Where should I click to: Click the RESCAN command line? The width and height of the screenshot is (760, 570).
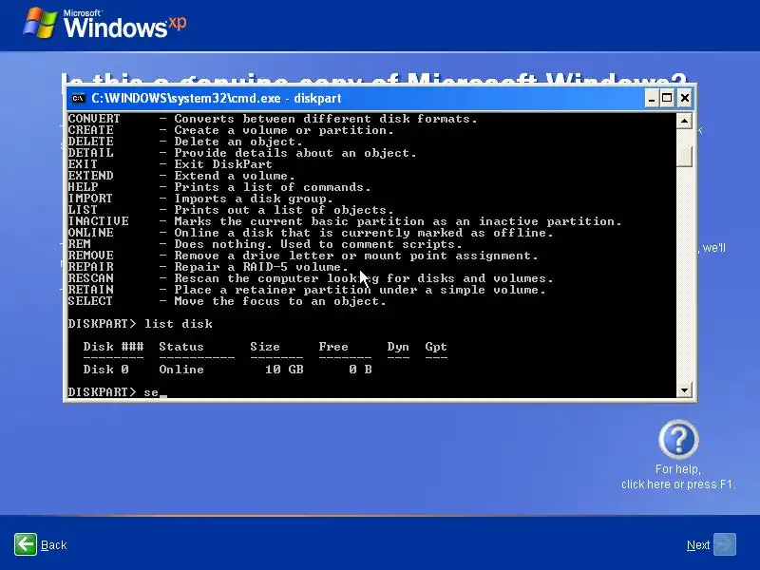coord(311,278)
